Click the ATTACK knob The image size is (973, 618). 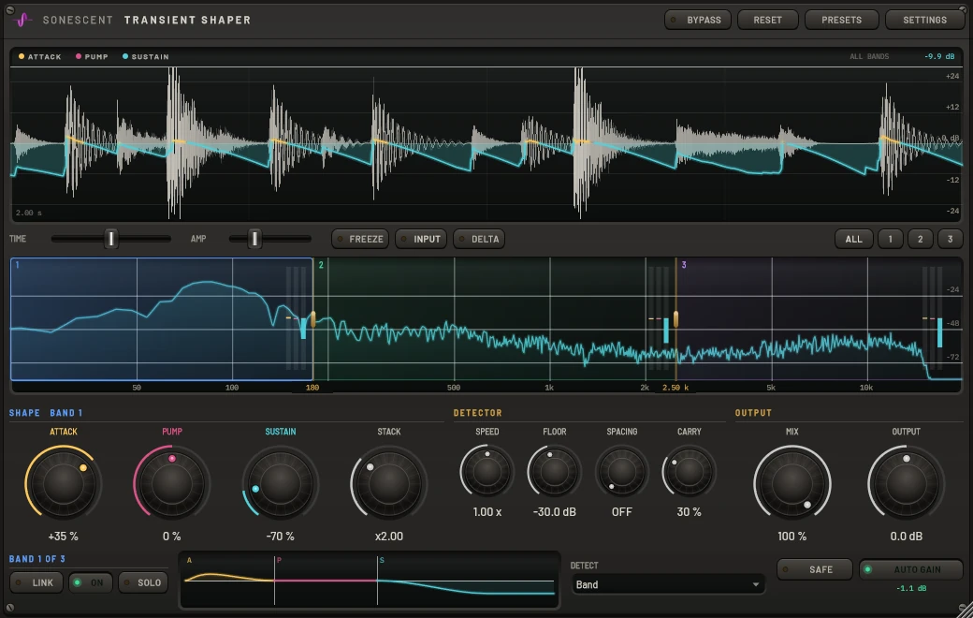[x=64, y=482]
